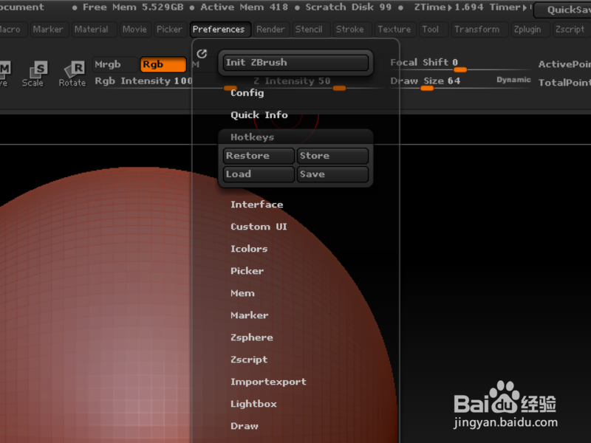Expand the Config section
Screen dimensions: 591x443
point(247,93)
